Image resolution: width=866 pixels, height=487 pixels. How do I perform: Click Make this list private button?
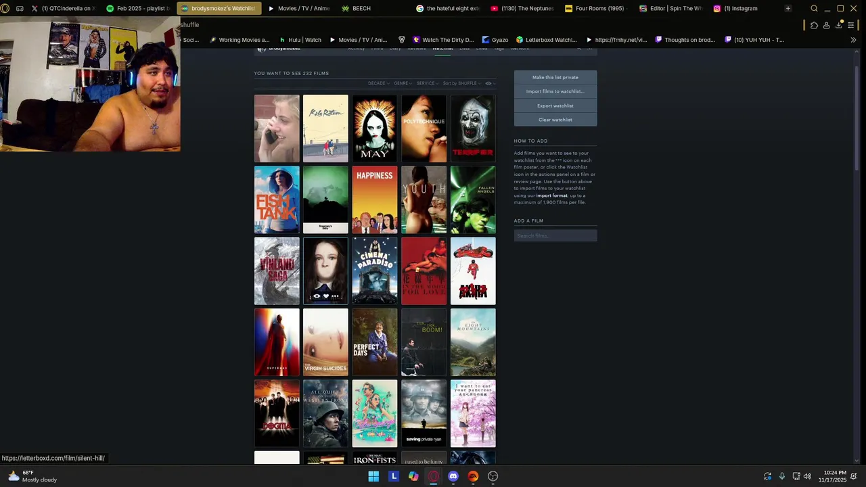pyautogui.click(x=555, y=77)
